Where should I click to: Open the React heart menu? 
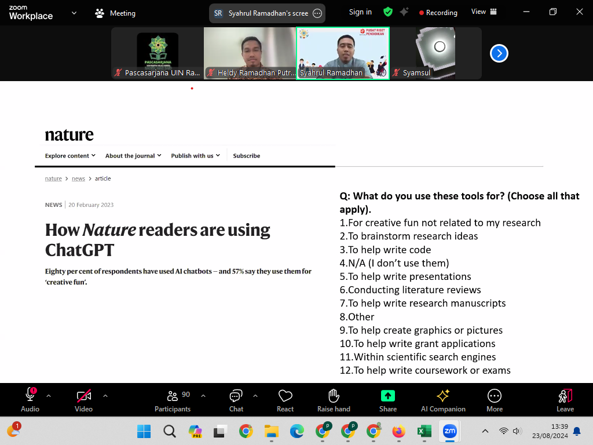(285, 400)
